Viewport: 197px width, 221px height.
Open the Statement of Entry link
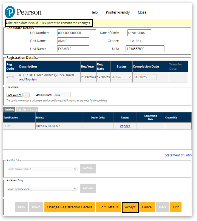178,155
